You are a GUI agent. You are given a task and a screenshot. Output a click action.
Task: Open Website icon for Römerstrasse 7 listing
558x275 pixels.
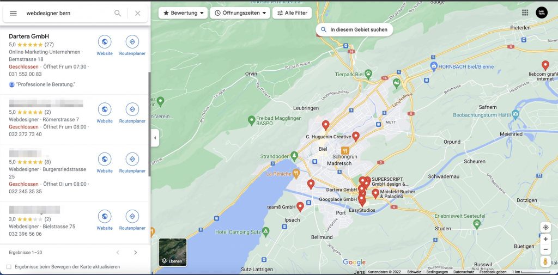[105, 109]
